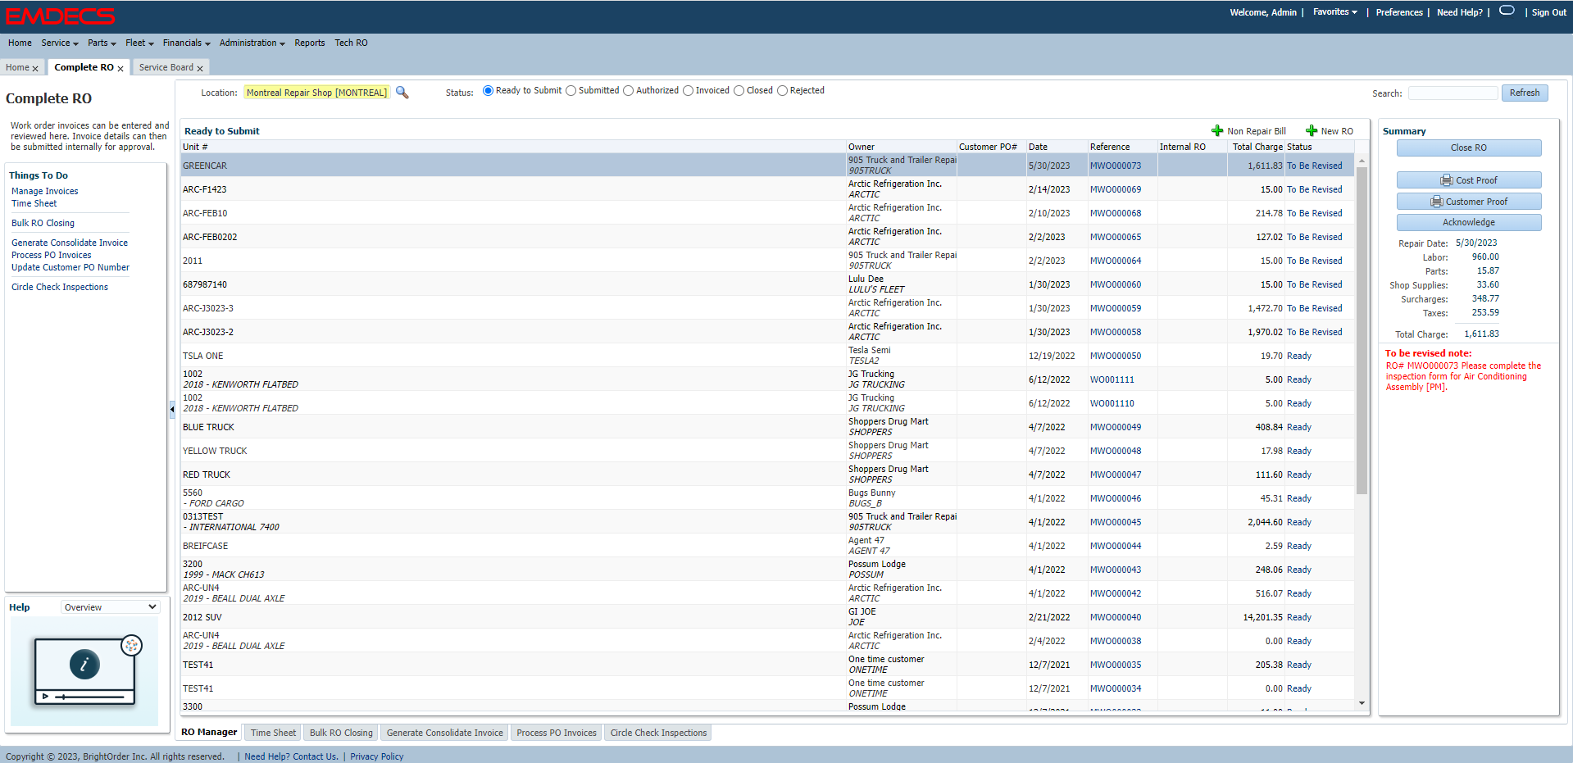1573x763 pixels.
Task: Play the help overview video thumbnail
Action: click(84, 670)
